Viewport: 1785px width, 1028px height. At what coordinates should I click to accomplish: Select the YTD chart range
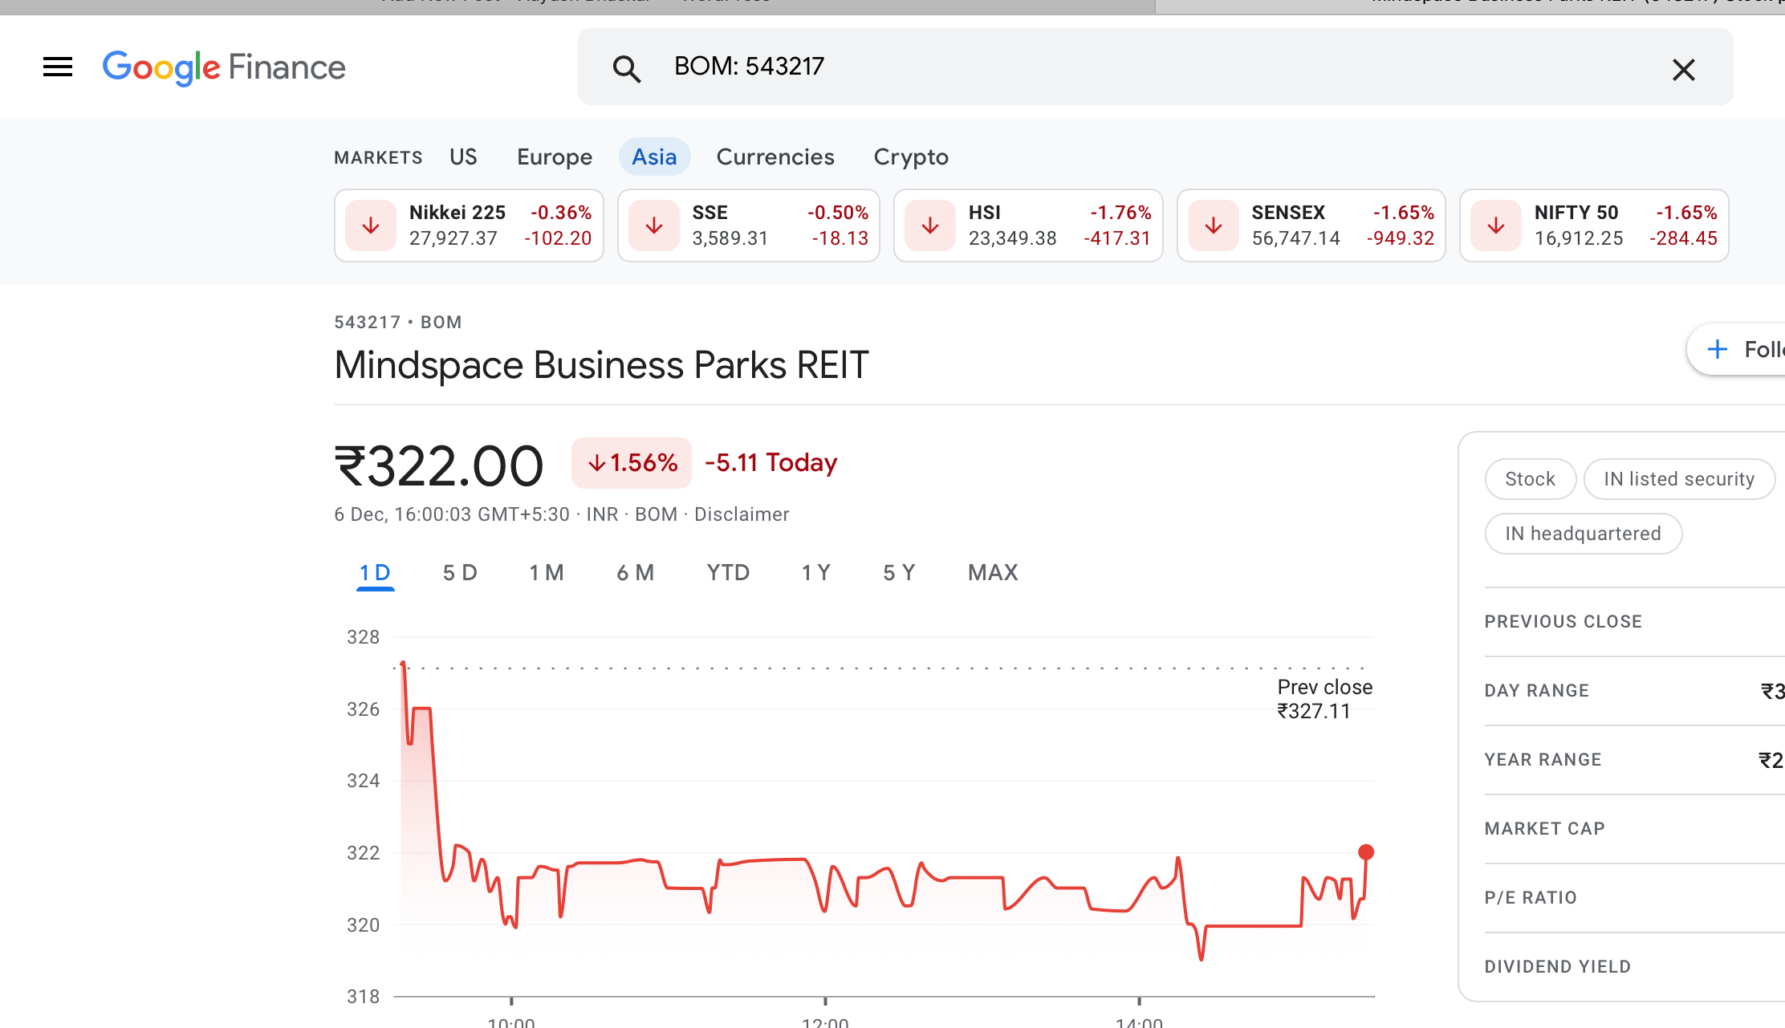click(728, 573)
